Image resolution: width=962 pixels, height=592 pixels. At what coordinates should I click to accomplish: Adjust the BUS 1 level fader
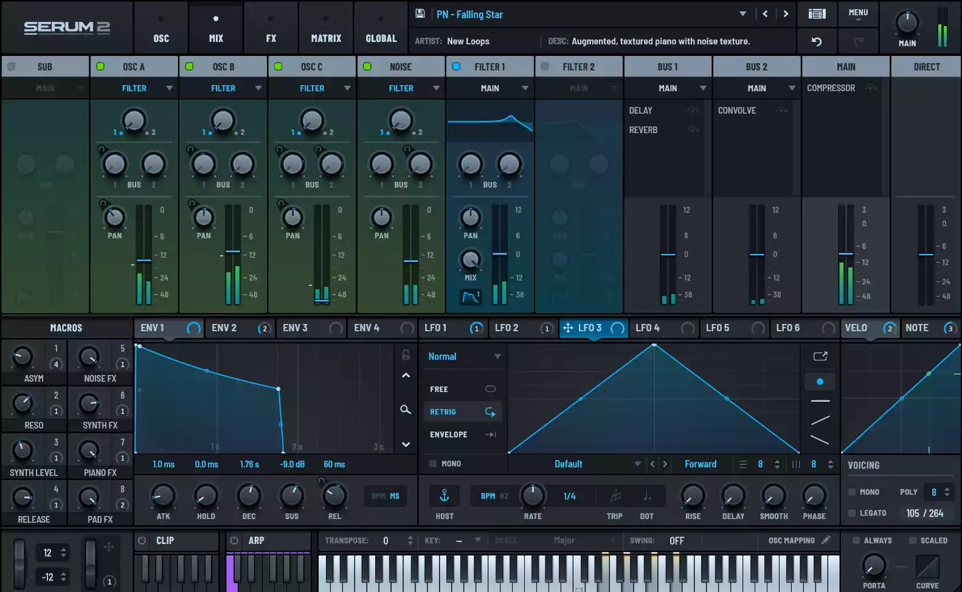(668, 255)
